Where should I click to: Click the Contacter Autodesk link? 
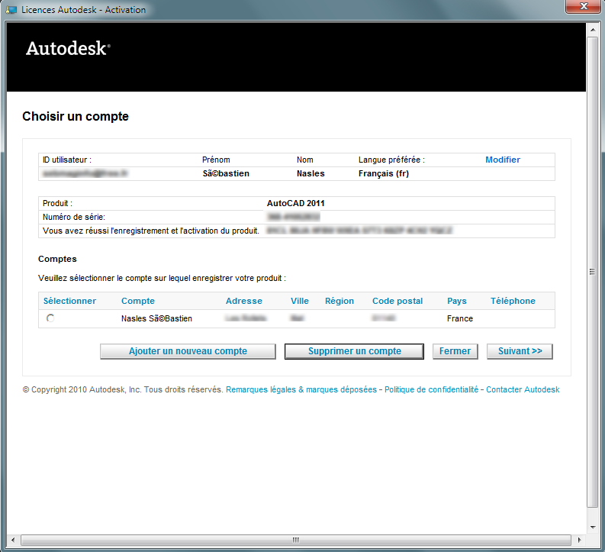click(523, 389)
